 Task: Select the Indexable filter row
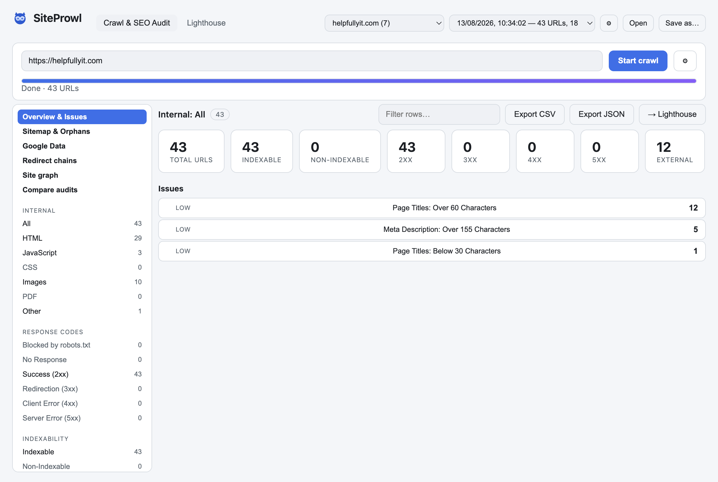pos(82,452)
